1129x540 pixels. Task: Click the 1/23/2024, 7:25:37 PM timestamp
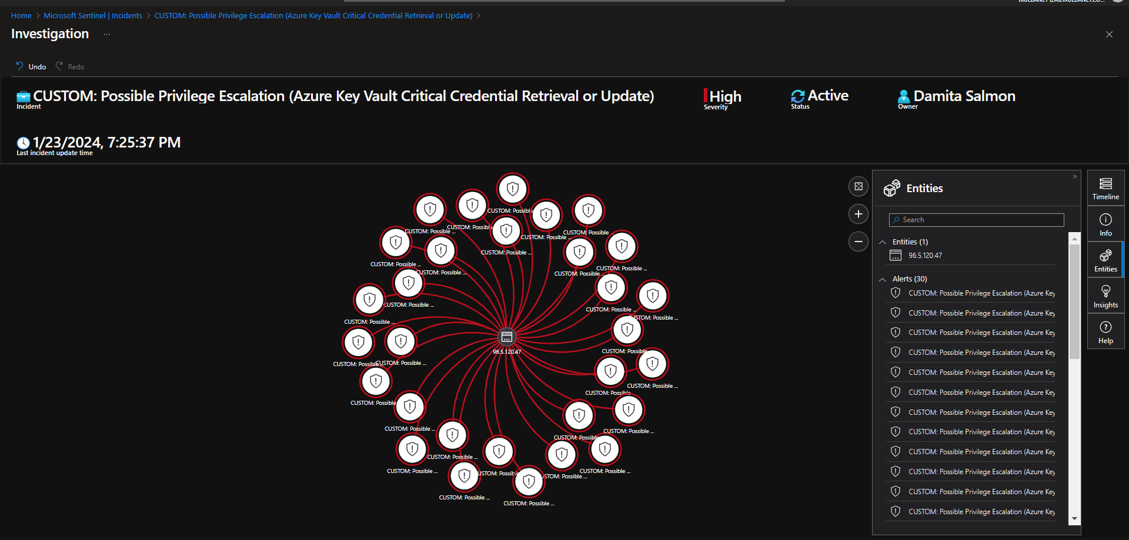pos(107,143)
